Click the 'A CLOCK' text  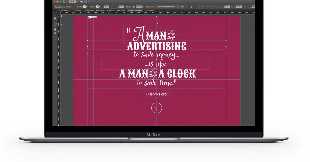(177, 74)
